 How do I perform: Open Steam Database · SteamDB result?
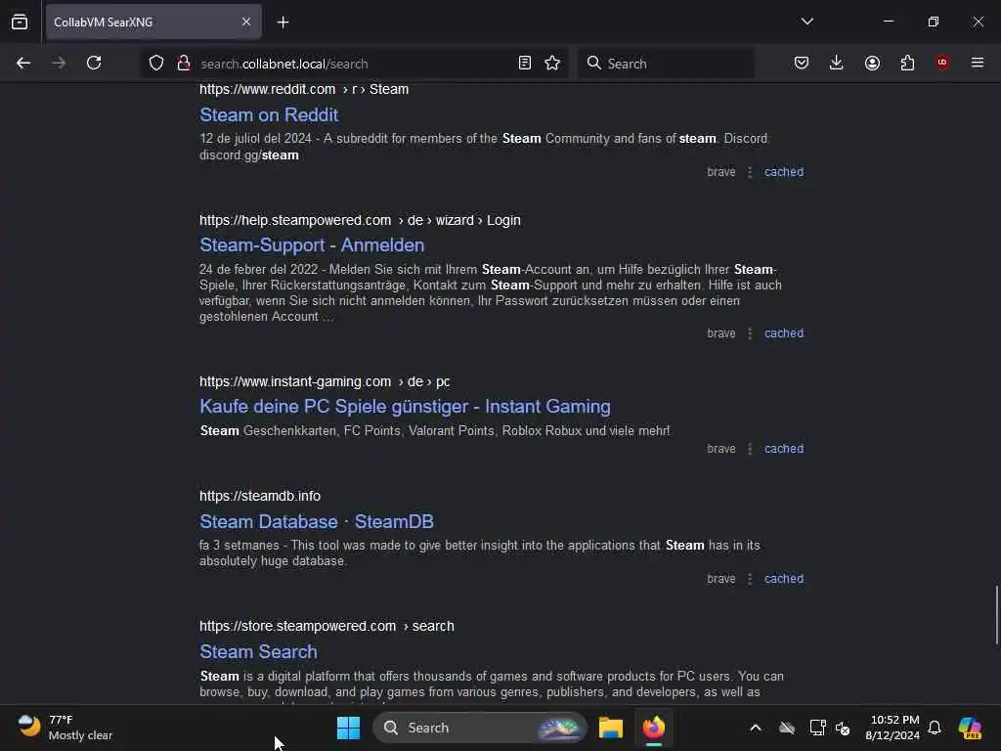(317, 522)
